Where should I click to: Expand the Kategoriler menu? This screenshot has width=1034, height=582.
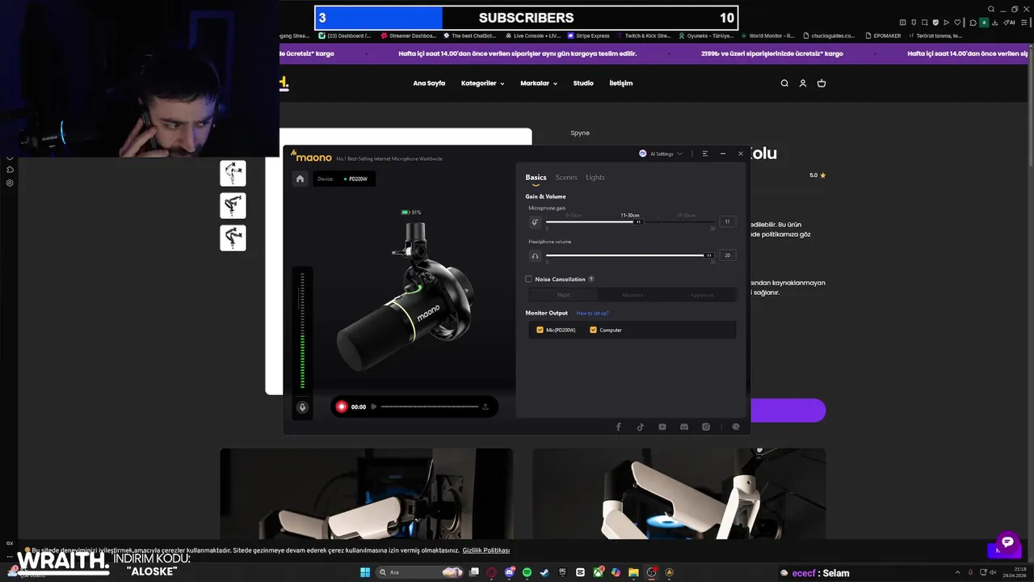(482, 83)
